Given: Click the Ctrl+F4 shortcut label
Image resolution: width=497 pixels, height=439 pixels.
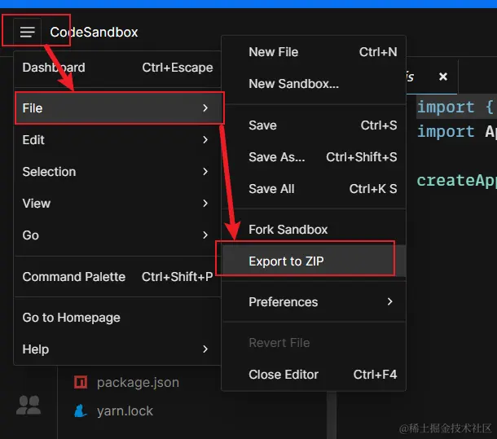Looking at the screenshot, I should tap(376, 375).
